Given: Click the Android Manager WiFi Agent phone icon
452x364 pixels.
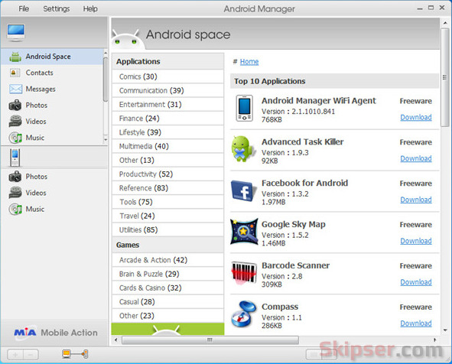Looking at the screenshot, I should (245, 109).
